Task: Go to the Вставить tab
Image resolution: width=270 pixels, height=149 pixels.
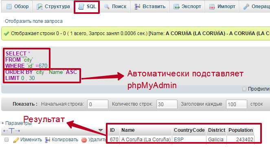Action: point(149,7)
